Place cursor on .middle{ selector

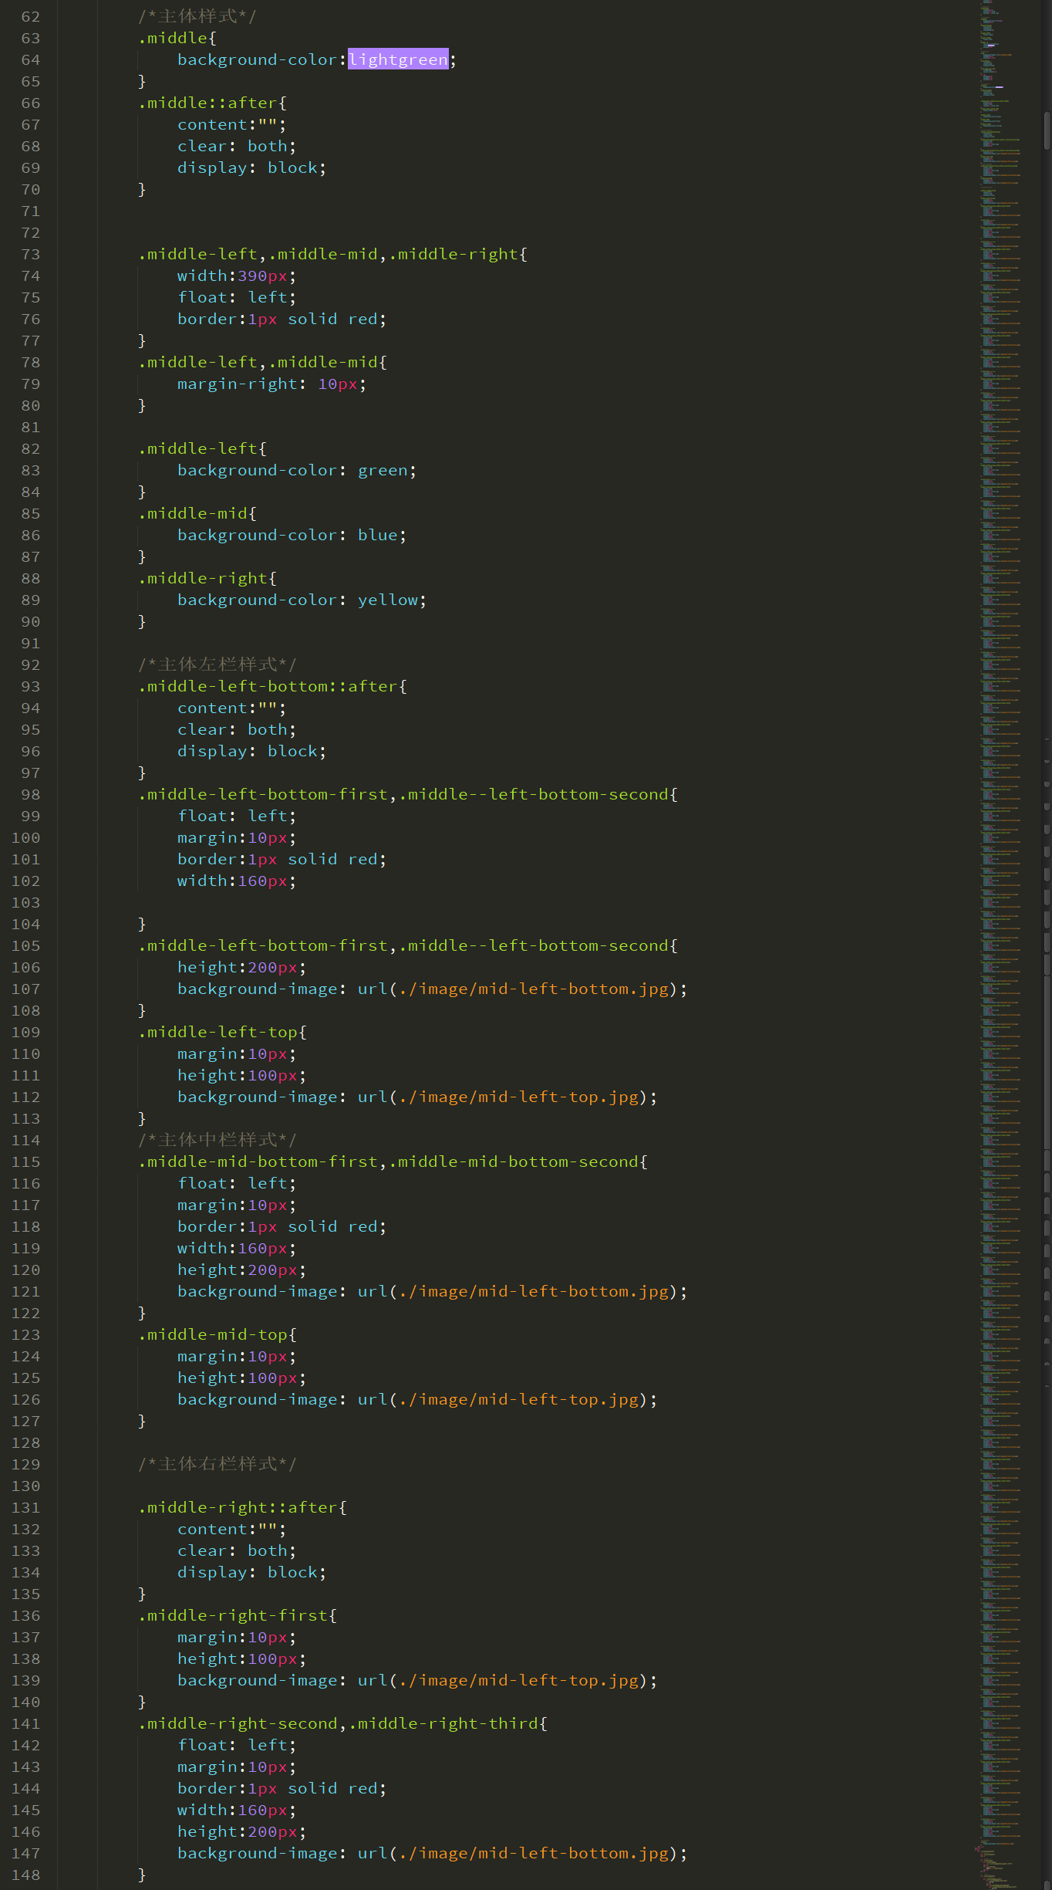coord(177,38)
